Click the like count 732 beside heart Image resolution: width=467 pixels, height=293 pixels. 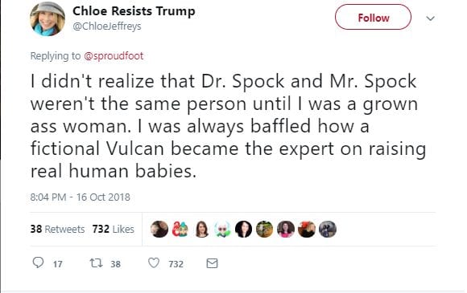[x=176, y=264]
